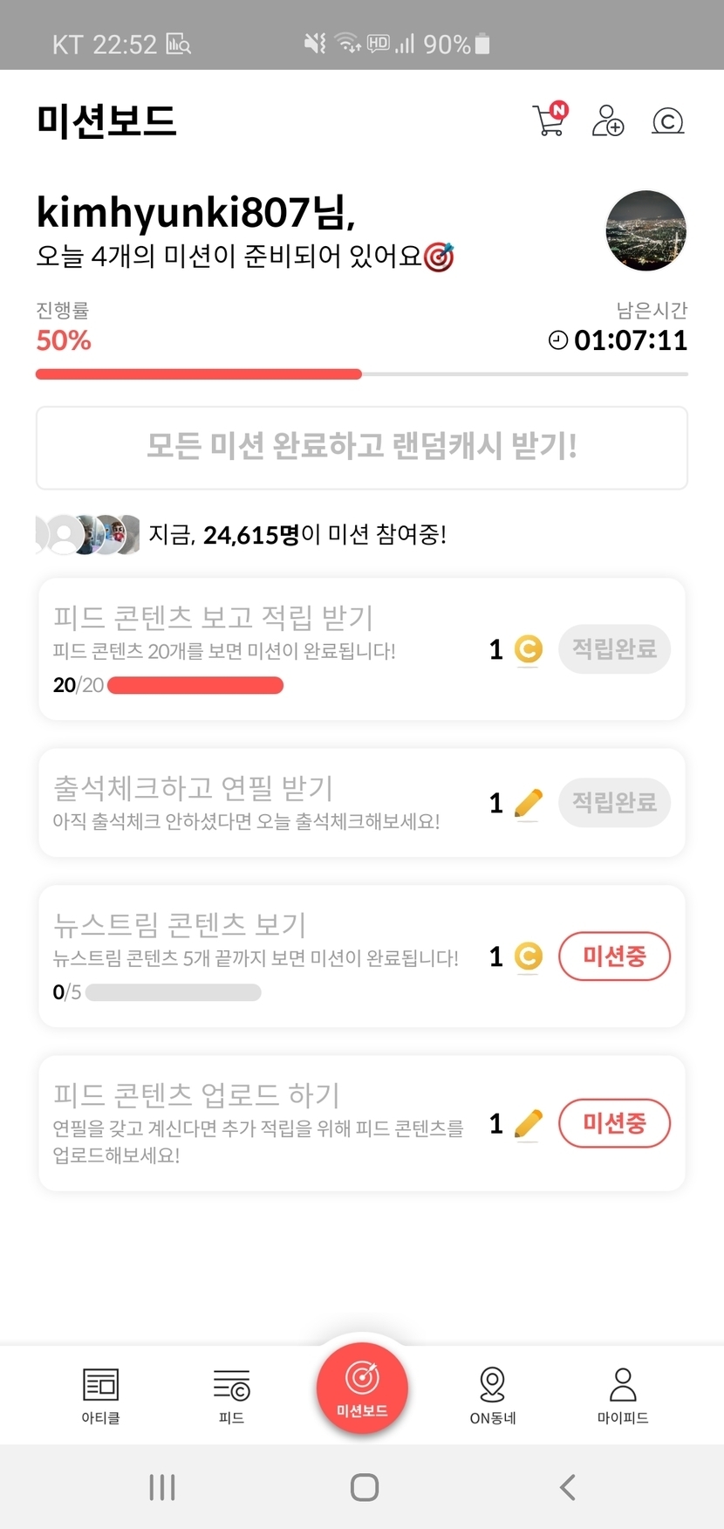Tap 미션중 button for feed upload mission
The height and width of the screenshot is (1529, 724).
[x=614, y=1122]
